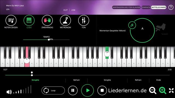Click the help question mark icon
175x98 pixels.
point(171,7)
